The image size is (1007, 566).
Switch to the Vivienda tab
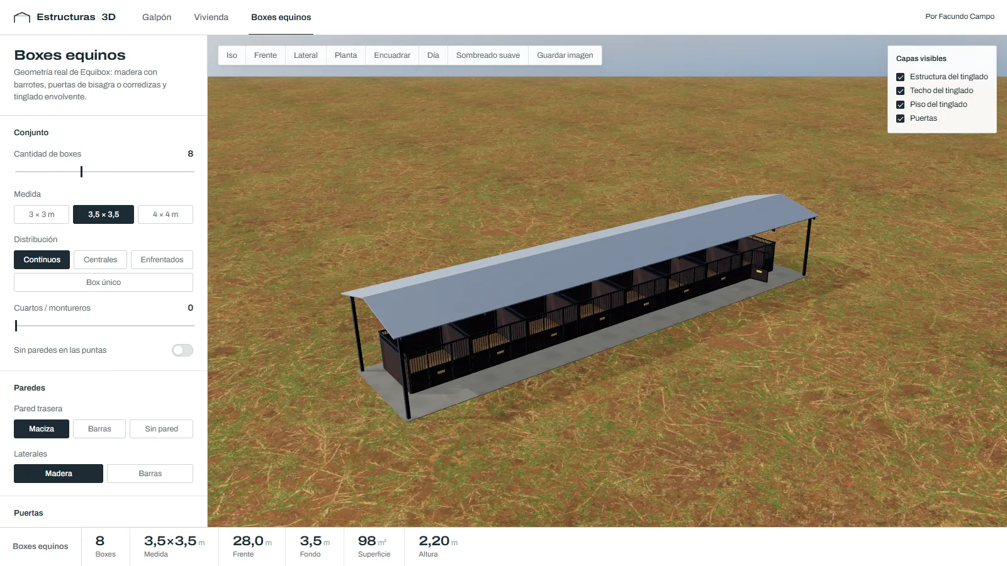tap(211, 17)
